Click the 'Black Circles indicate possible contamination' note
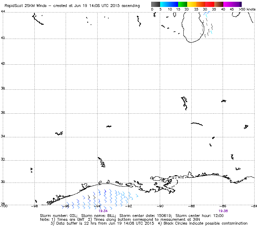This screenshot has height=226, width=257. (x=206, y=223)
